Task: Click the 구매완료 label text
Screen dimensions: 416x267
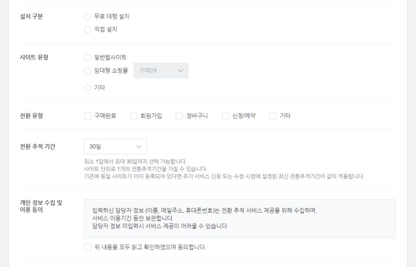Action: click(x=106, y=116)
